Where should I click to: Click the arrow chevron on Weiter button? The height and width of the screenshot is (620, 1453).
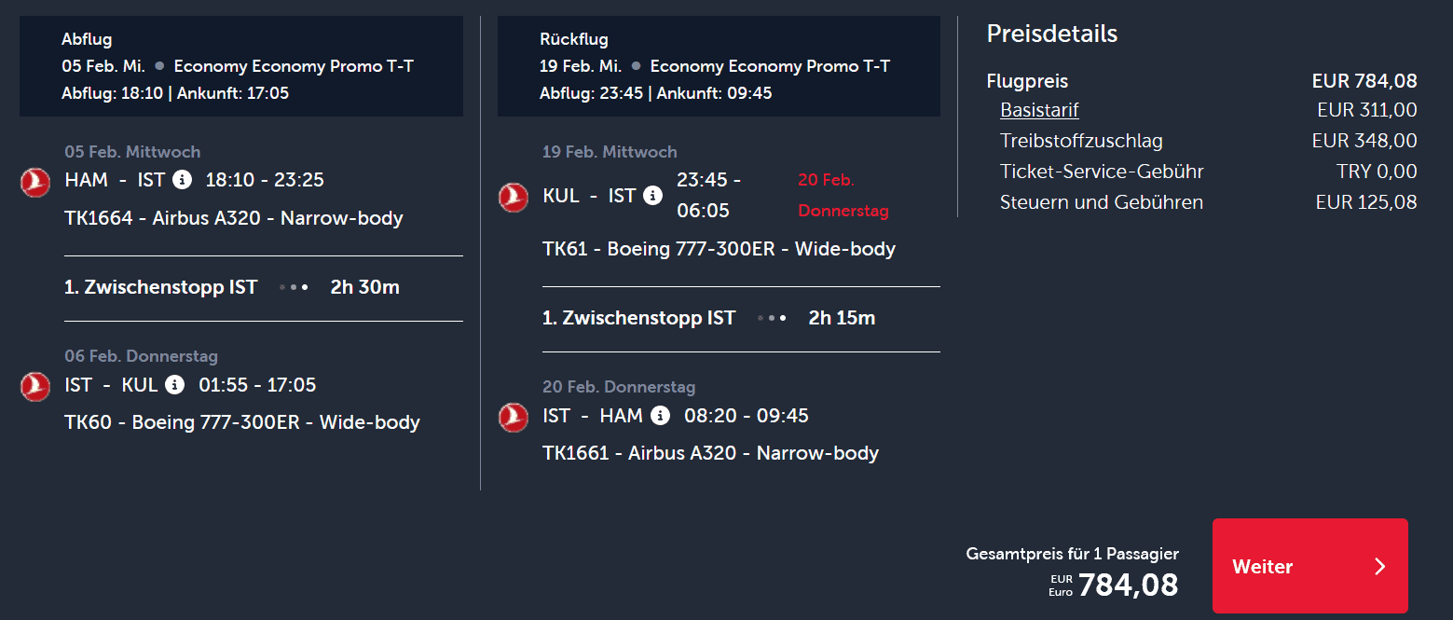1380,567
